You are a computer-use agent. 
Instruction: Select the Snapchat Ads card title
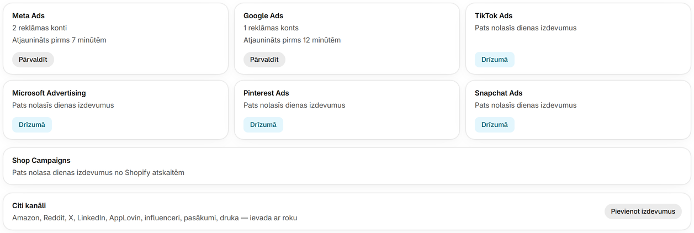tap(499, 93)
